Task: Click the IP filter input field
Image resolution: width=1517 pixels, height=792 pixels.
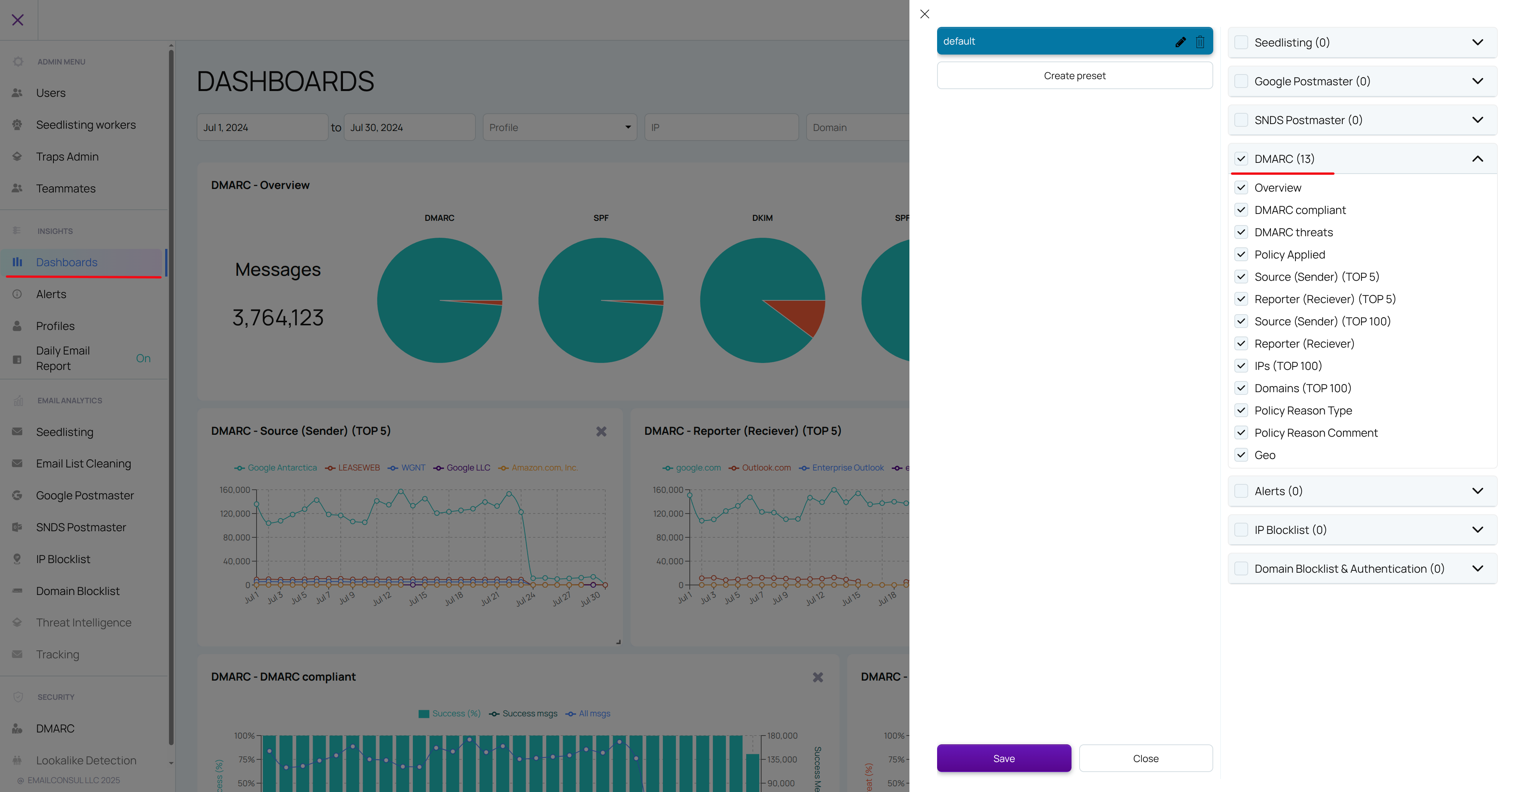Action: tap(721, 127)
